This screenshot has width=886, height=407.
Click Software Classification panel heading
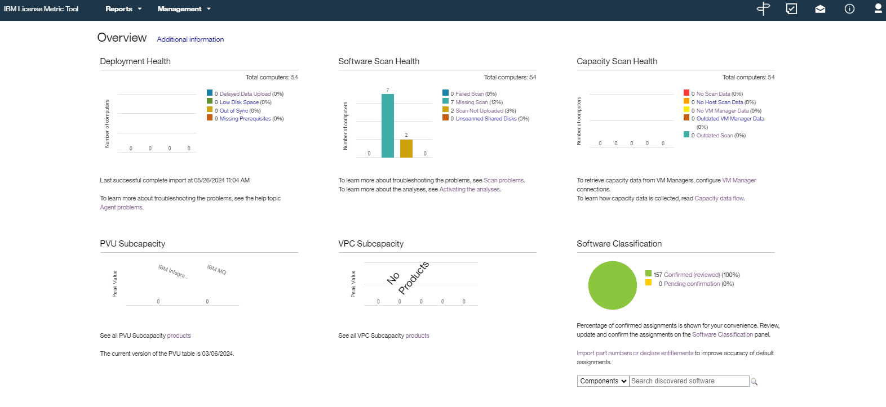pos(619,244)
